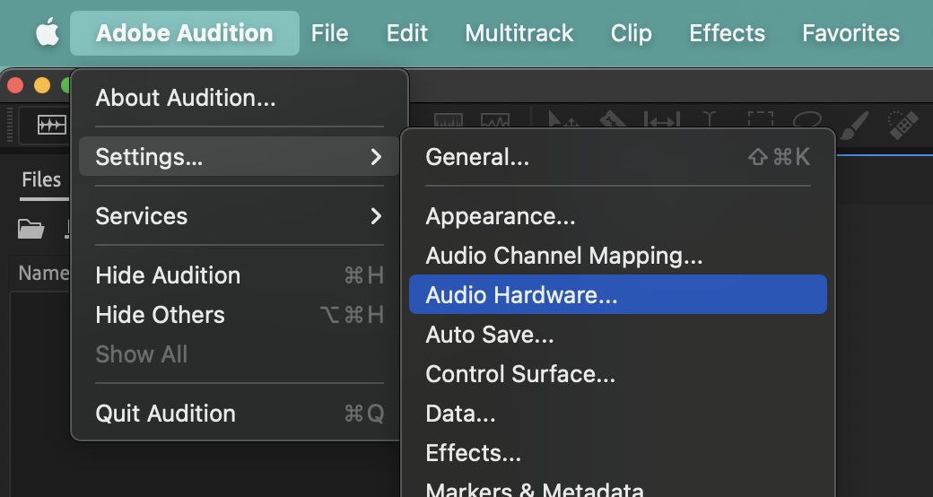Click the Name column header

[x=43, y=274]
